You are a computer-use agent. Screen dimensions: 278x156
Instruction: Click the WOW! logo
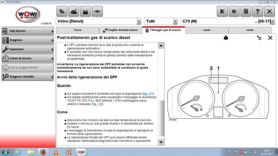click(28, 15)
